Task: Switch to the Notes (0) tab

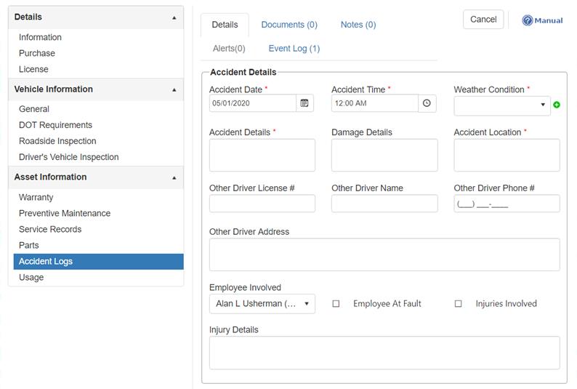Action: [358, 25]
